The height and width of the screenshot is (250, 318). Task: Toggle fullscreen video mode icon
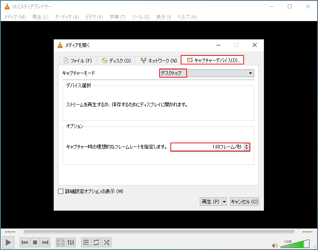60,242
